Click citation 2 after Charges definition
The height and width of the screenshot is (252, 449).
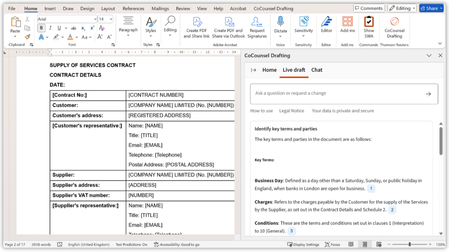click(392, 210)
